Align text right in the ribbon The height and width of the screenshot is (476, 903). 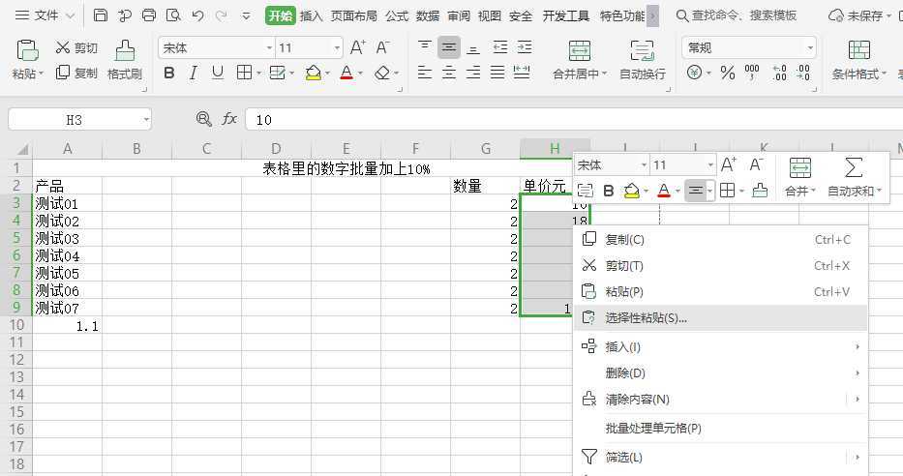473,72
